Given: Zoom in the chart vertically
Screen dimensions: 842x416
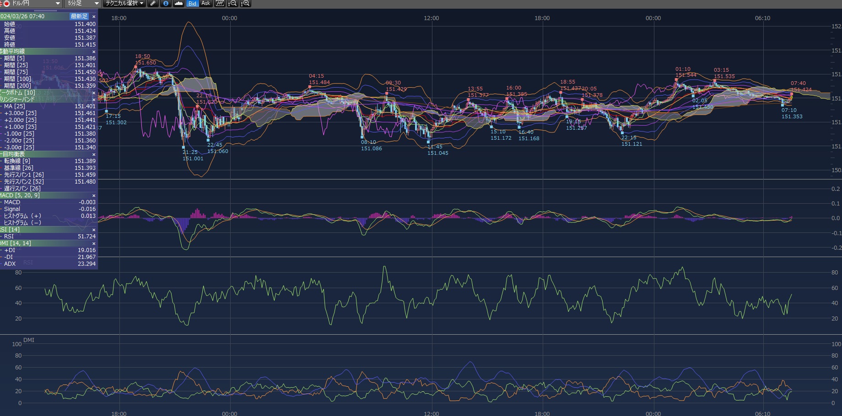Looking at the screenshot, I should (245, 4).
